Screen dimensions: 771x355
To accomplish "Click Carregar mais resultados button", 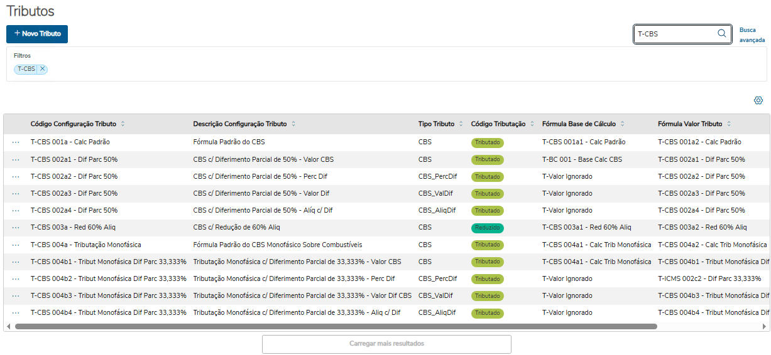I will click(x=386, y=344).
